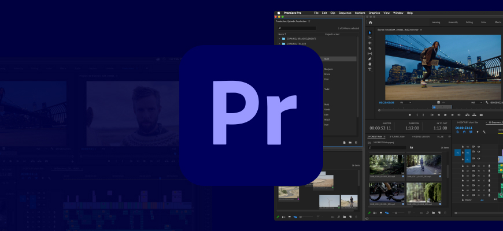
Task: Open the File menu
Action: 316,13
